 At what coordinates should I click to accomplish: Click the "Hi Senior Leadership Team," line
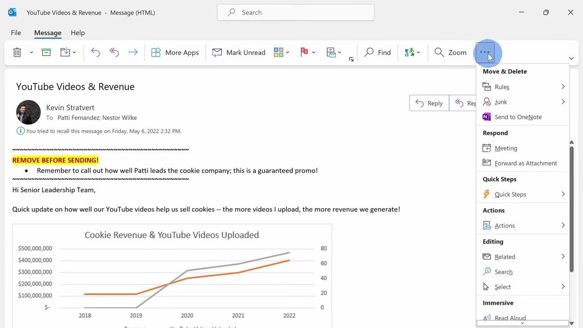[x=54, y=190]
